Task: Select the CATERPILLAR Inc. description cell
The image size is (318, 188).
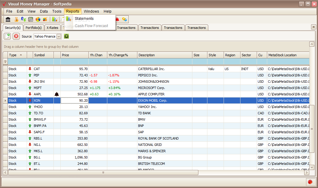Action: (x=164, y=69)
